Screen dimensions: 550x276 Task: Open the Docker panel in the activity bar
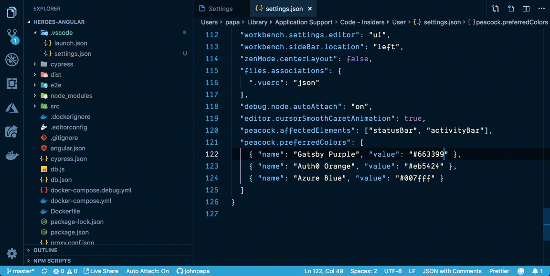11,155
